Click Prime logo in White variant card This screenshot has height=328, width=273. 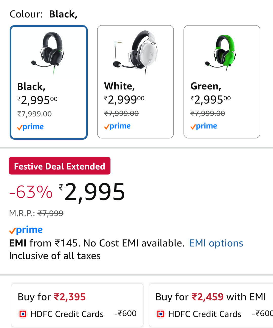coord(117,126)
